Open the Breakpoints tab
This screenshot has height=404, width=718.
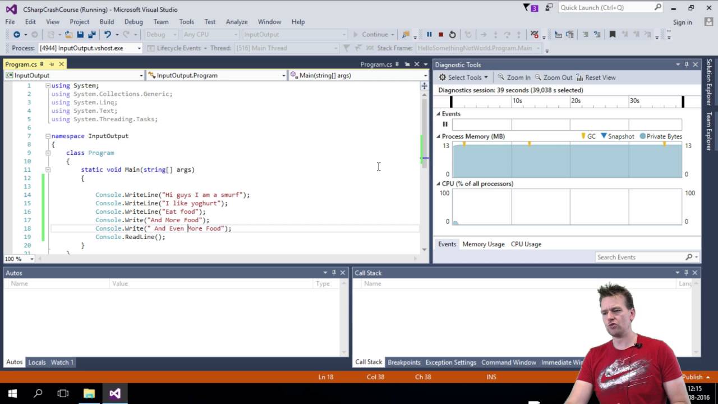pos(404,362)
